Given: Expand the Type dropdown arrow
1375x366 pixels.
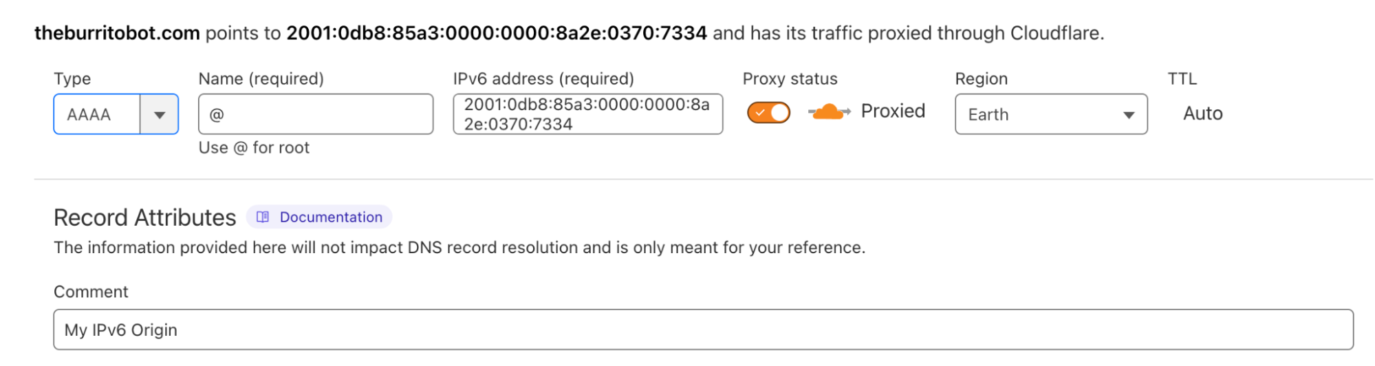Looking at the screenshot, I should click(x=160, y=115).
